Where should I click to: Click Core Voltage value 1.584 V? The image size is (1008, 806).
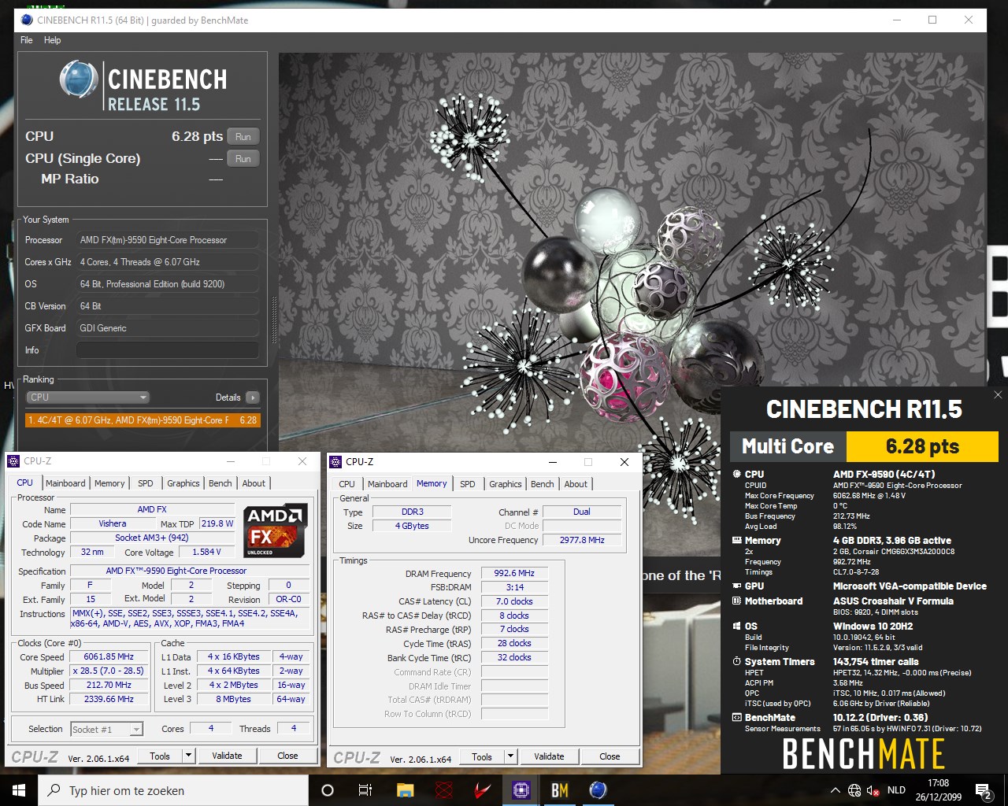click(206, 552)
